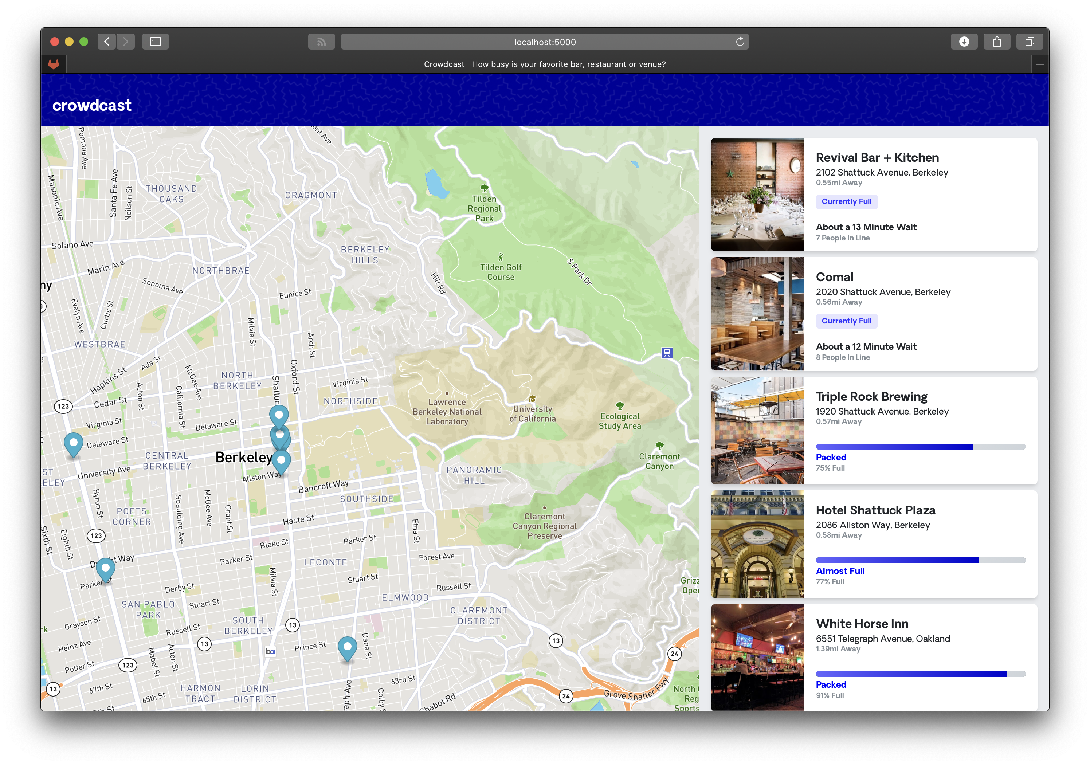
Task: Click the RSS reader icon in toolbar
Action: 321,42
